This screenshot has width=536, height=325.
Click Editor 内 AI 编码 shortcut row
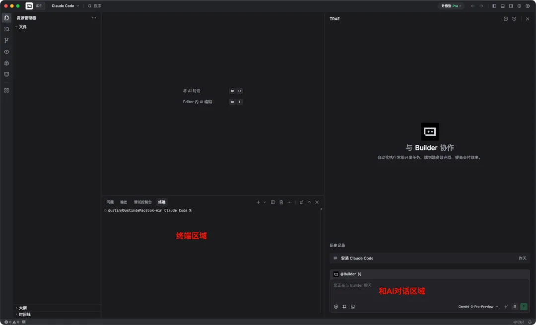click(212, 102)
